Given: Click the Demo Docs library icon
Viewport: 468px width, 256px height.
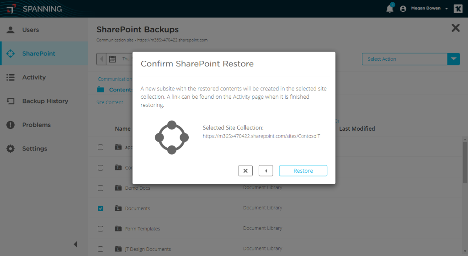Looking at the screenshot, I should point(118,188).
